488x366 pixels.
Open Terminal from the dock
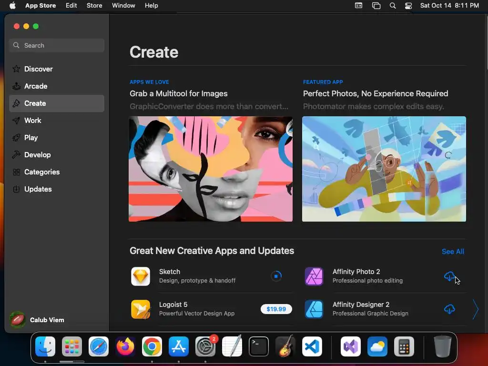click(x=259, y=346)
